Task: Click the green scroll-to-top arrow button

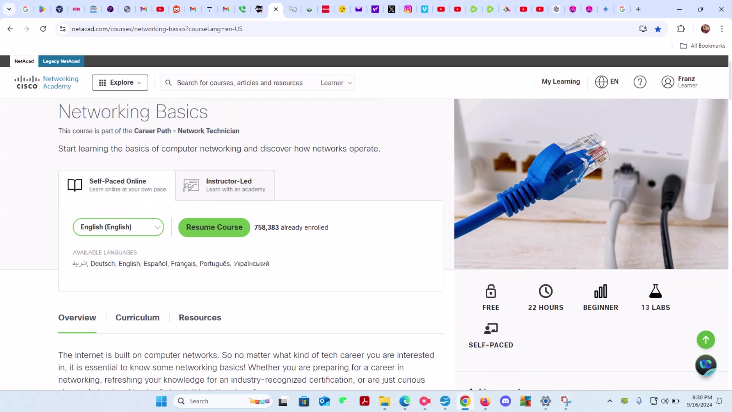Action: [706, 340]
